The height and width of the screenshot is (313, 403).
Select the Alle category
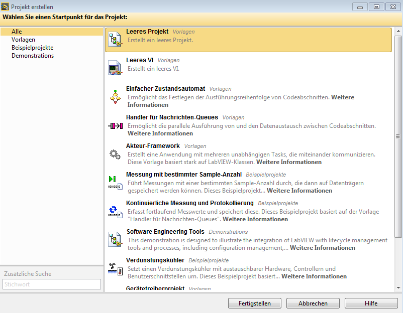tap(51, 32)
